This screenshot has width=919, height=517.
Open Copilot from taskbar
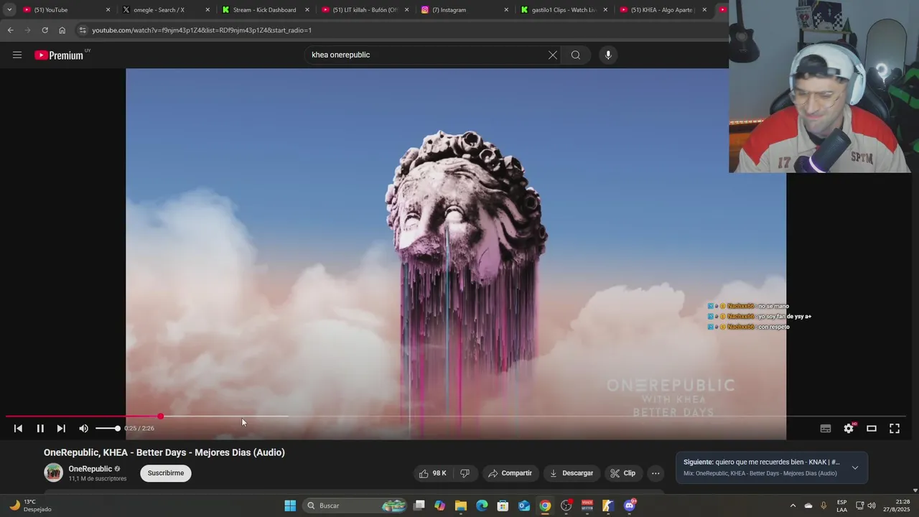[440, 506]
